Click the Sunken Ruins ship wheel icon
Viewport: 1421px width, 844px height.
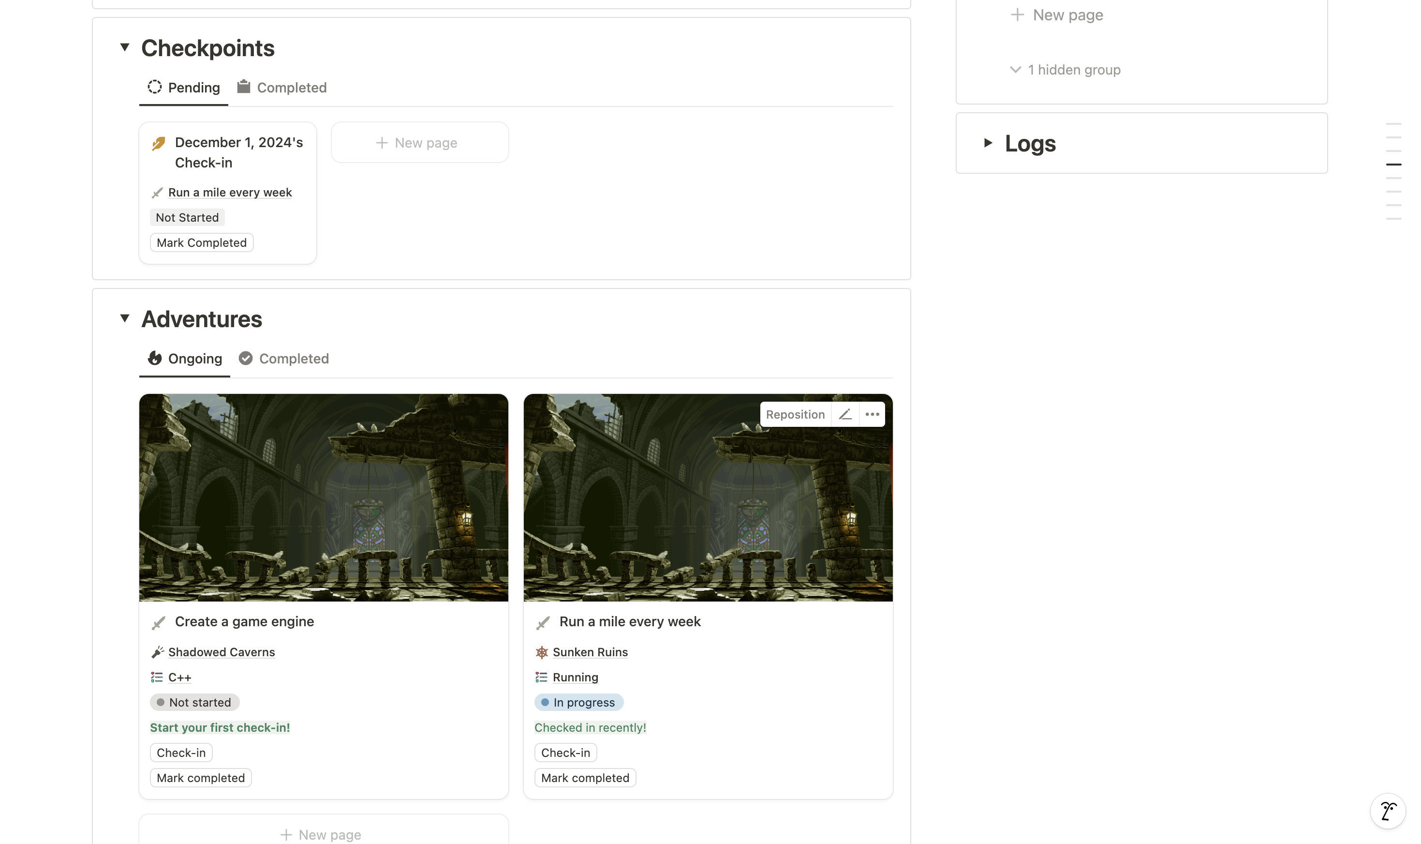coord(542,652)
